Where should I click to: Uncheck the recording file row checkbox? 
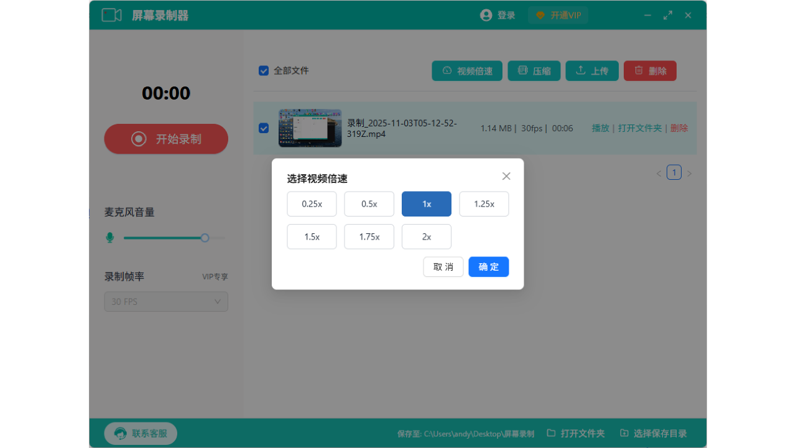tap(264, 128)
